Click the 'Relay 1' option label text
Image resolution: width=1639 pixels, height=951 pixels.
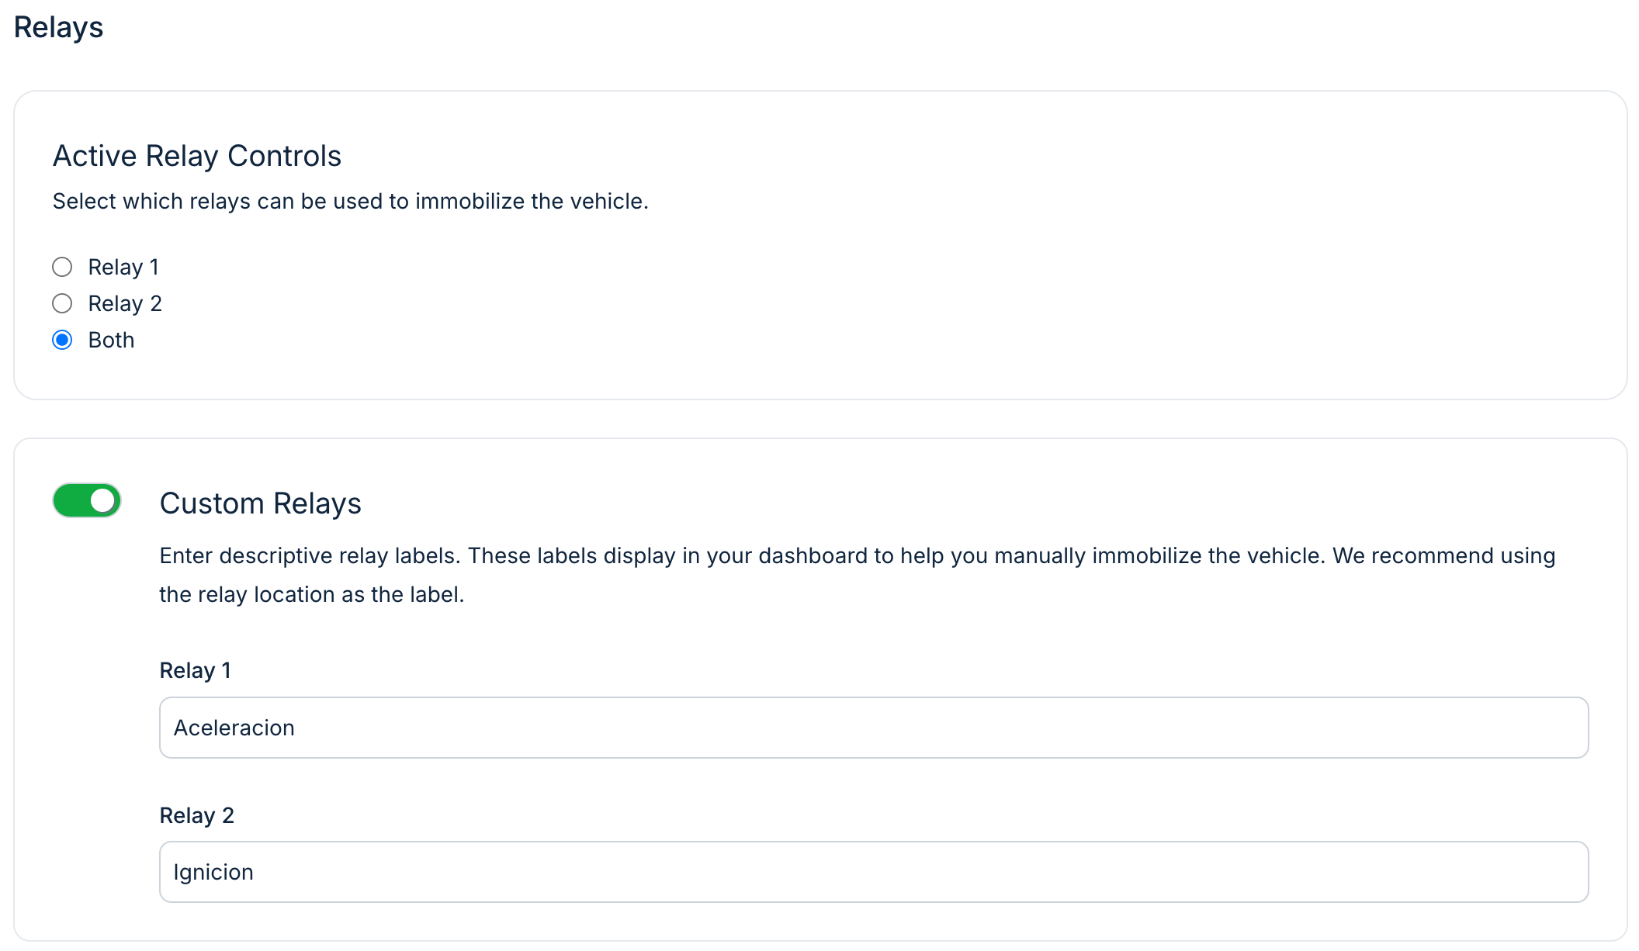[x=123, y=267]
